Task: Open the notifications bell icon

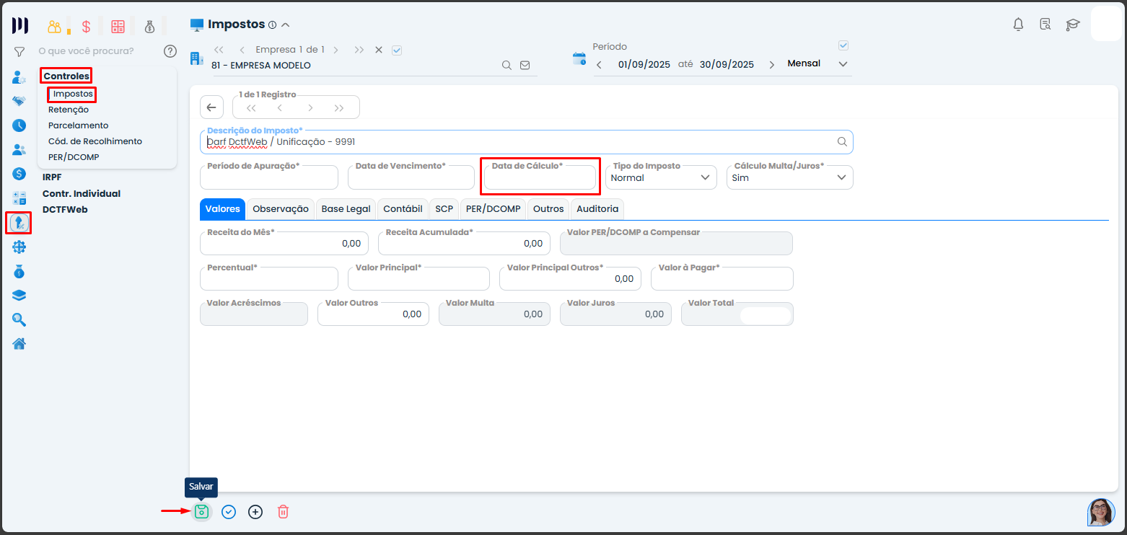Action: tap(1018, 25)
